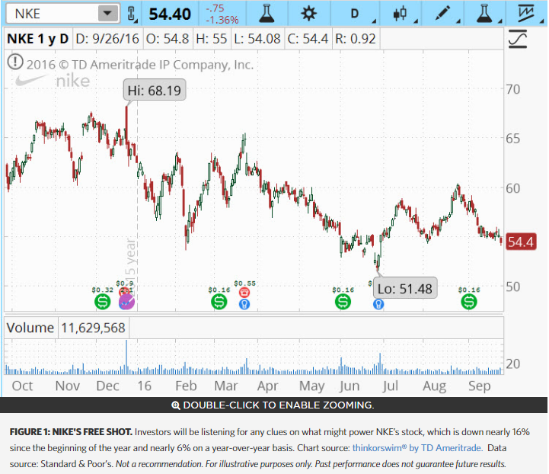Click the Hi: 68.19 price bubble
549x474 pixels.
(x=155, y=91)
